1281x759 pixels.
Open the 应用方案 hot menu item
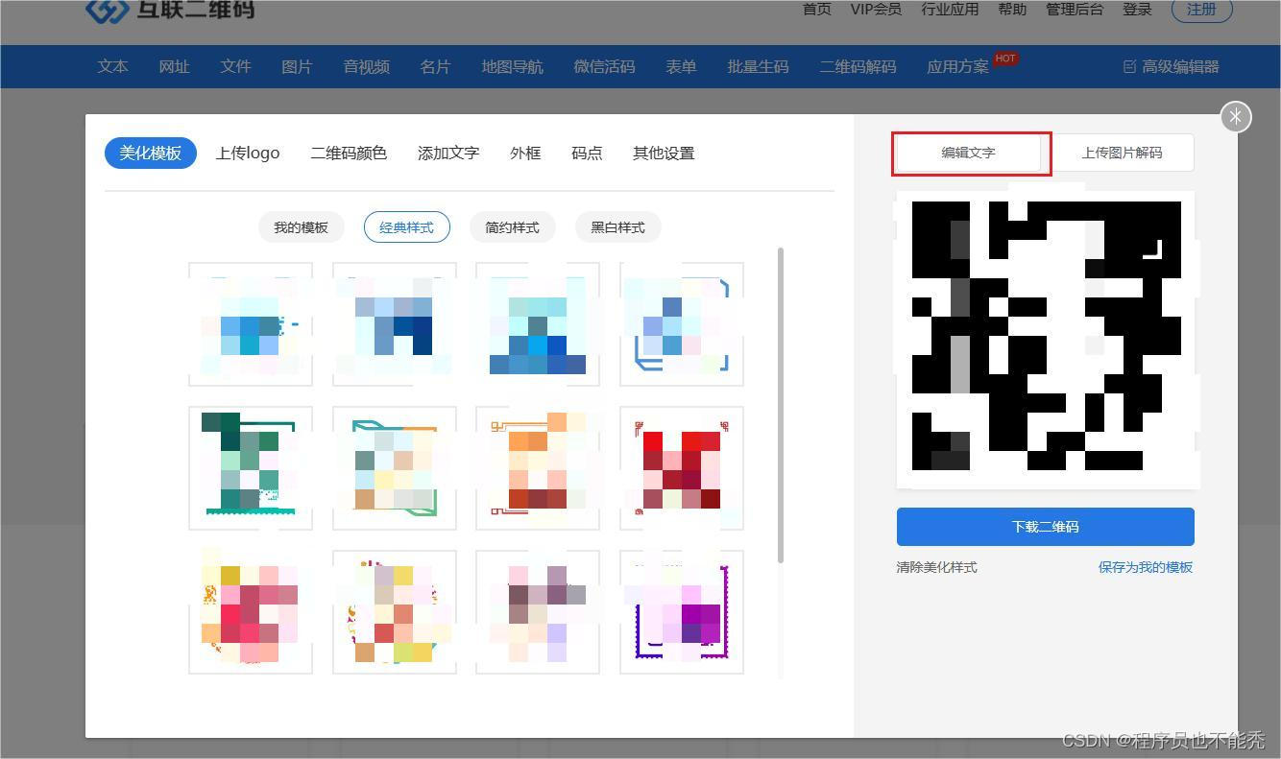pos(956,66)
